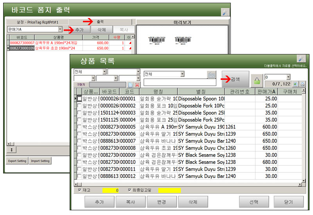Check the box for product code 000003
313x215 pixels.
coord(79,112)
